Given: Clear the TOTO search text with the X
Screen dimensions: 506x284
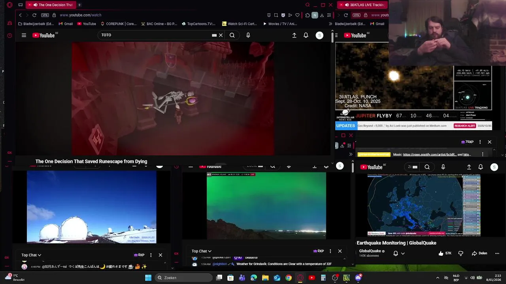Looking at the screenshot, I should 221,35.
